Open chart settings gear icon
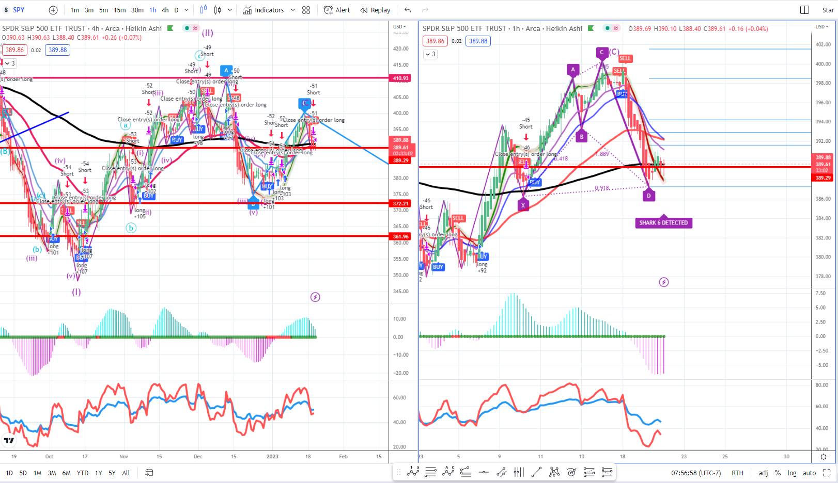This screenshot has width=838, height=483. 824,457
